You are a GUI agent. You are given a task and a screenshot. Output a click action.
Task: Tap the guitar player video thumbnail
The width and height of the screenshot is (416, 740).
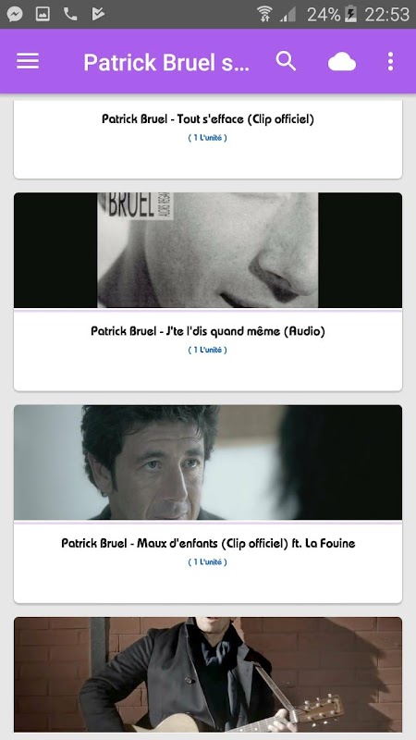(208, 675)
